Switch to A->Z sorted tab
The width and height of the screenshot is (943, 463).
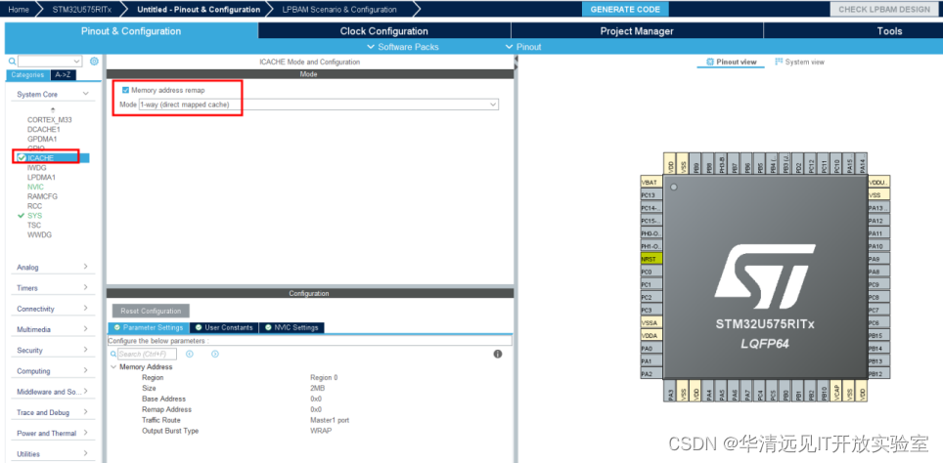click(64, 75)
